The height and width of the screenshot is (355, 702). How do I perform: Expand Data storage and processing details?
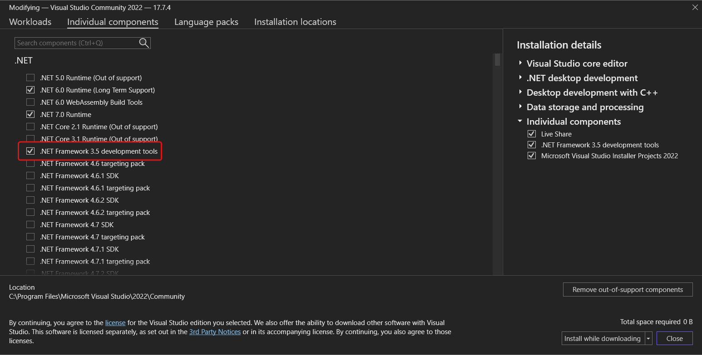click(x=520, y=107)
